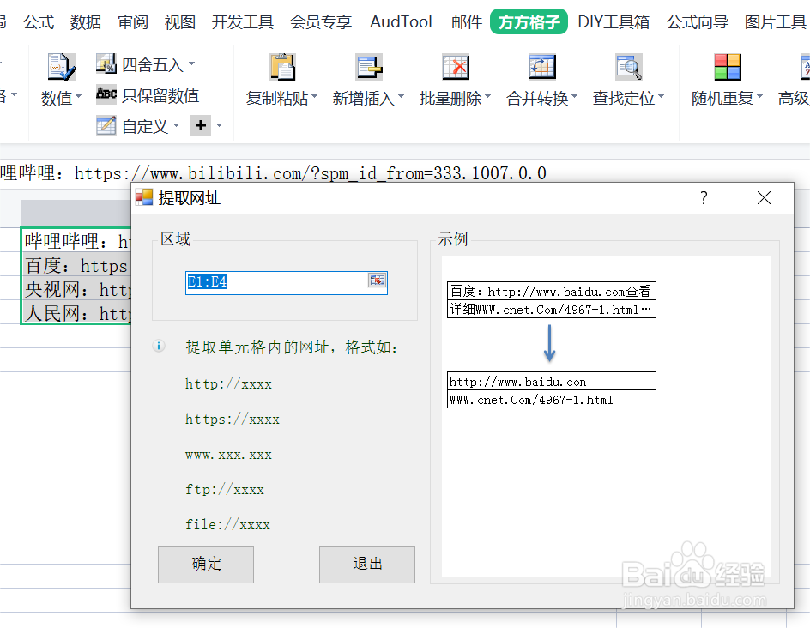Viewport: 810px width, 628px height.
Task: Click the 数值 (numeric value) icon
Action: point(61,67)
